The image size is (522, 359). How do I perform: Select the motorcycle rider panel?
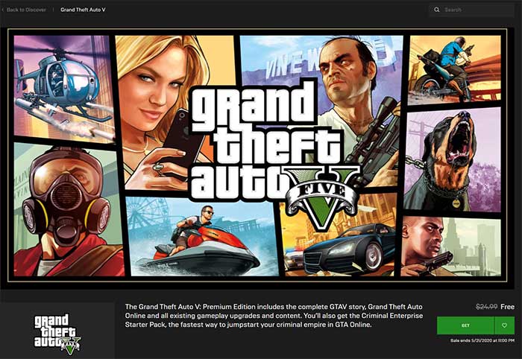point(454,69)
